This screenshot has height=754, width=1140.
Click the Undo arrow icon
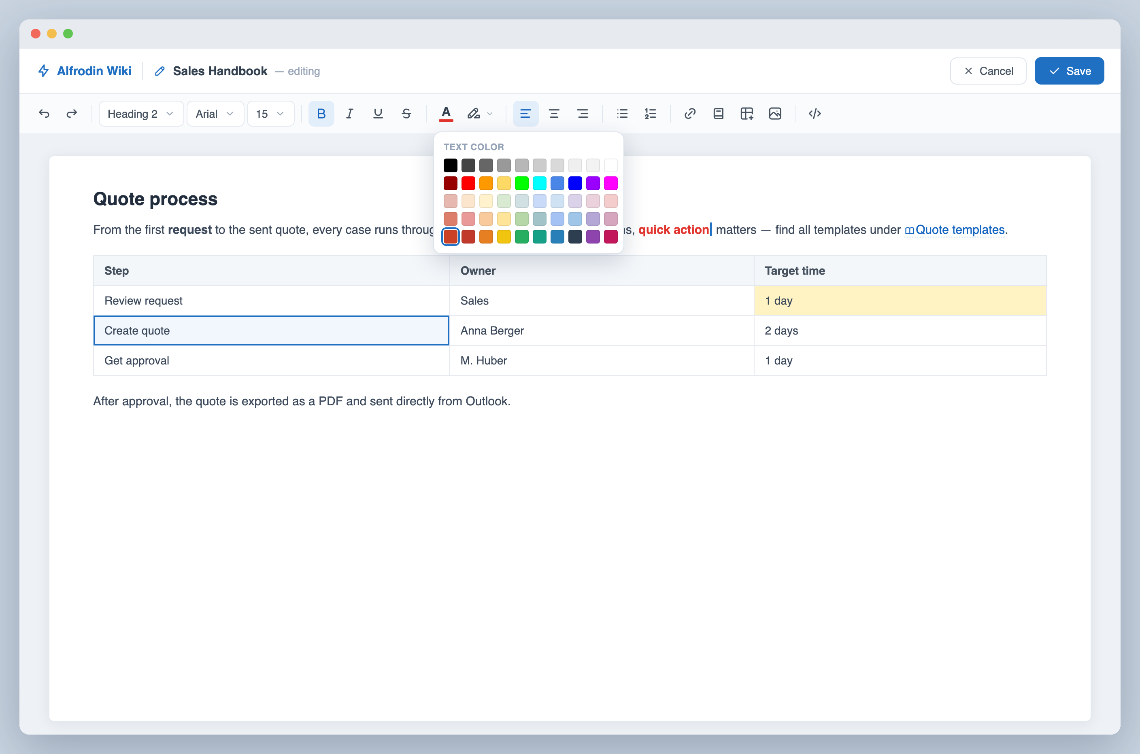[x=44, y=114]
